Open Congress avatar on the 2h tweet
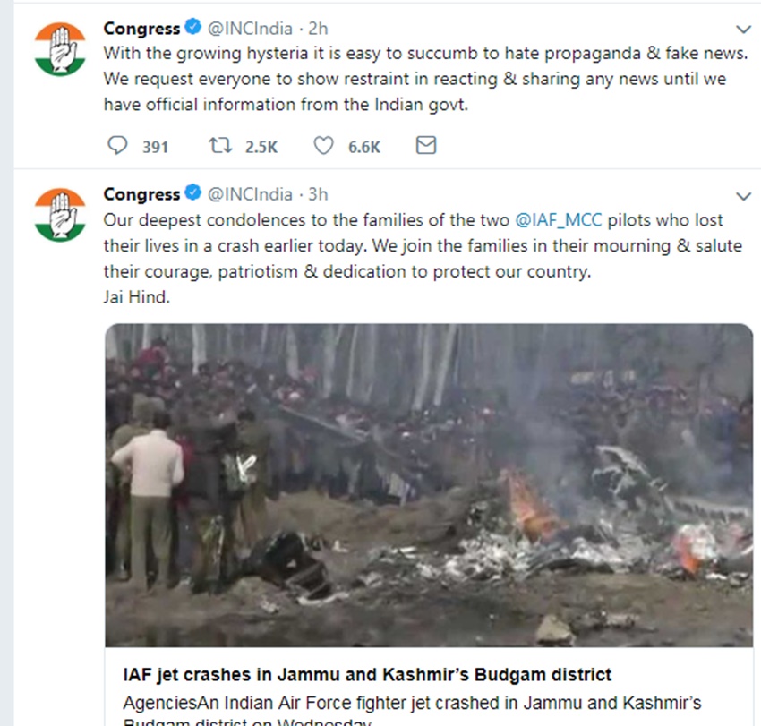Viewport: 761px width, 726px height. 60,48
